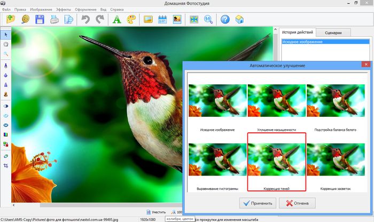The height and width of the screenshot is (222, 374).
Task: Click the Отмена button
Action: point(297,203)
